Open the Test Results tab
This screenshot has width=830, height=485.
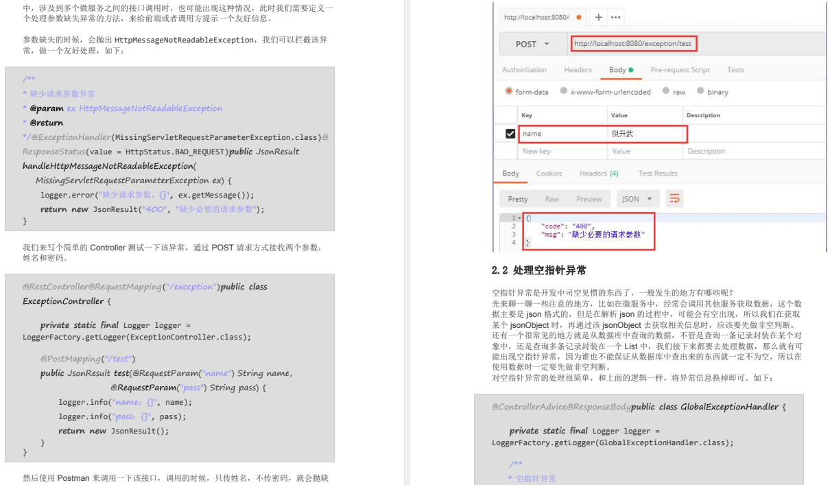tap(658, 174)
